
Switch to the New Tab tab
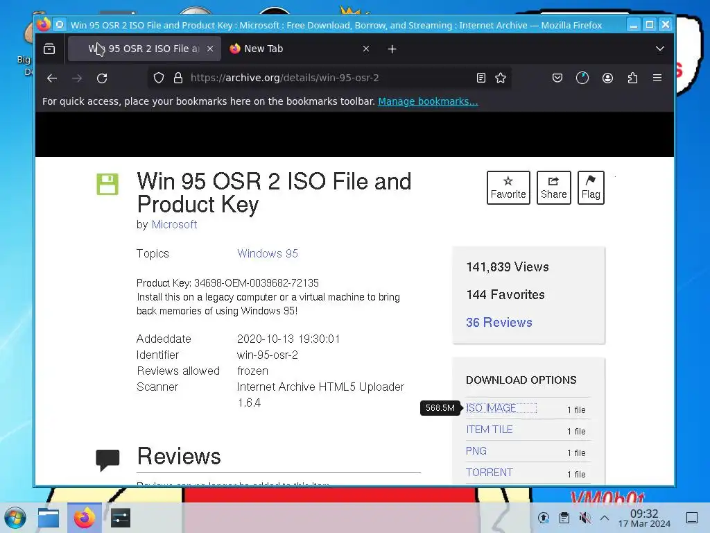click(x=300, y=49)
